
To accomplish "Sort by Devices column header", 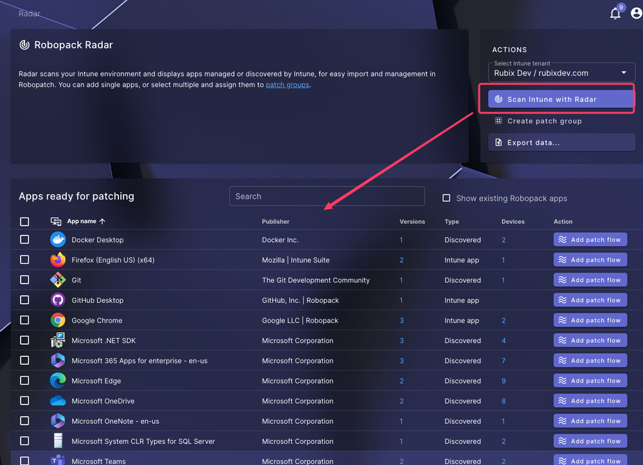I will click(512, 221).
